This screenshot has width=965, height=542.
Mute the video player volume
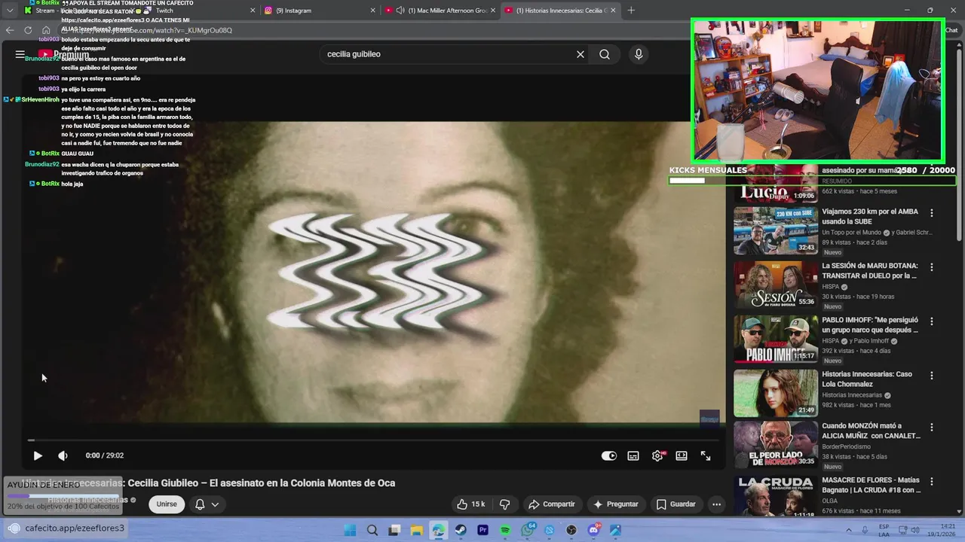(x=63, y=455)
